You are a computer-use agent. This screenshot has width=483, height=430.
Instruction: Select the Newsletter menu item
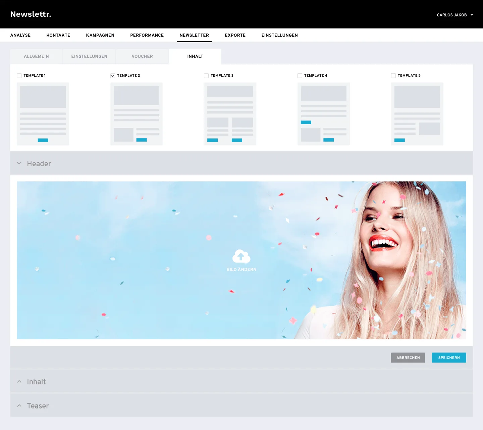pyautogui.click(x=194, y=35)
